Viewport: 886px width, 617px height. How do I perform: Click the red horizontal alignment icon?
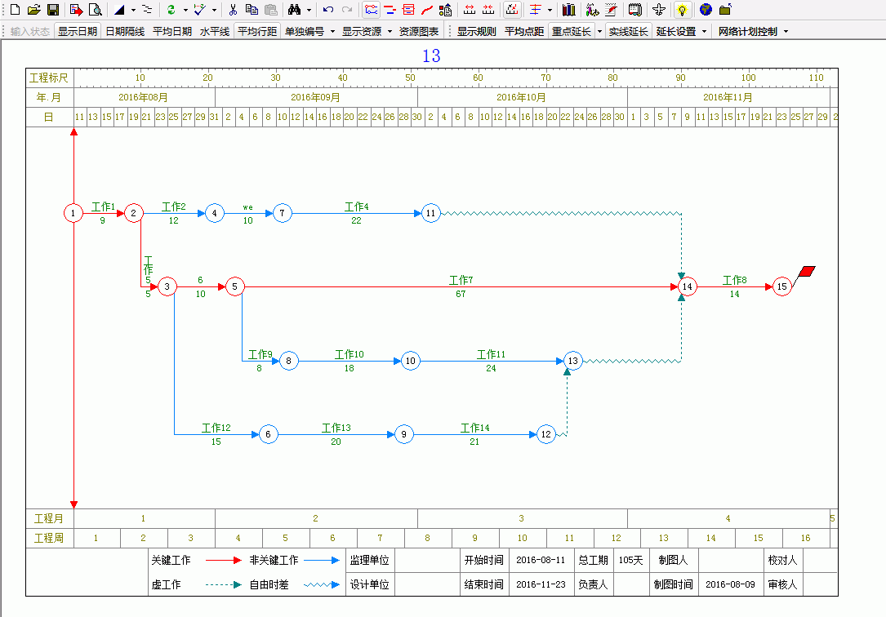click(536, 10)
